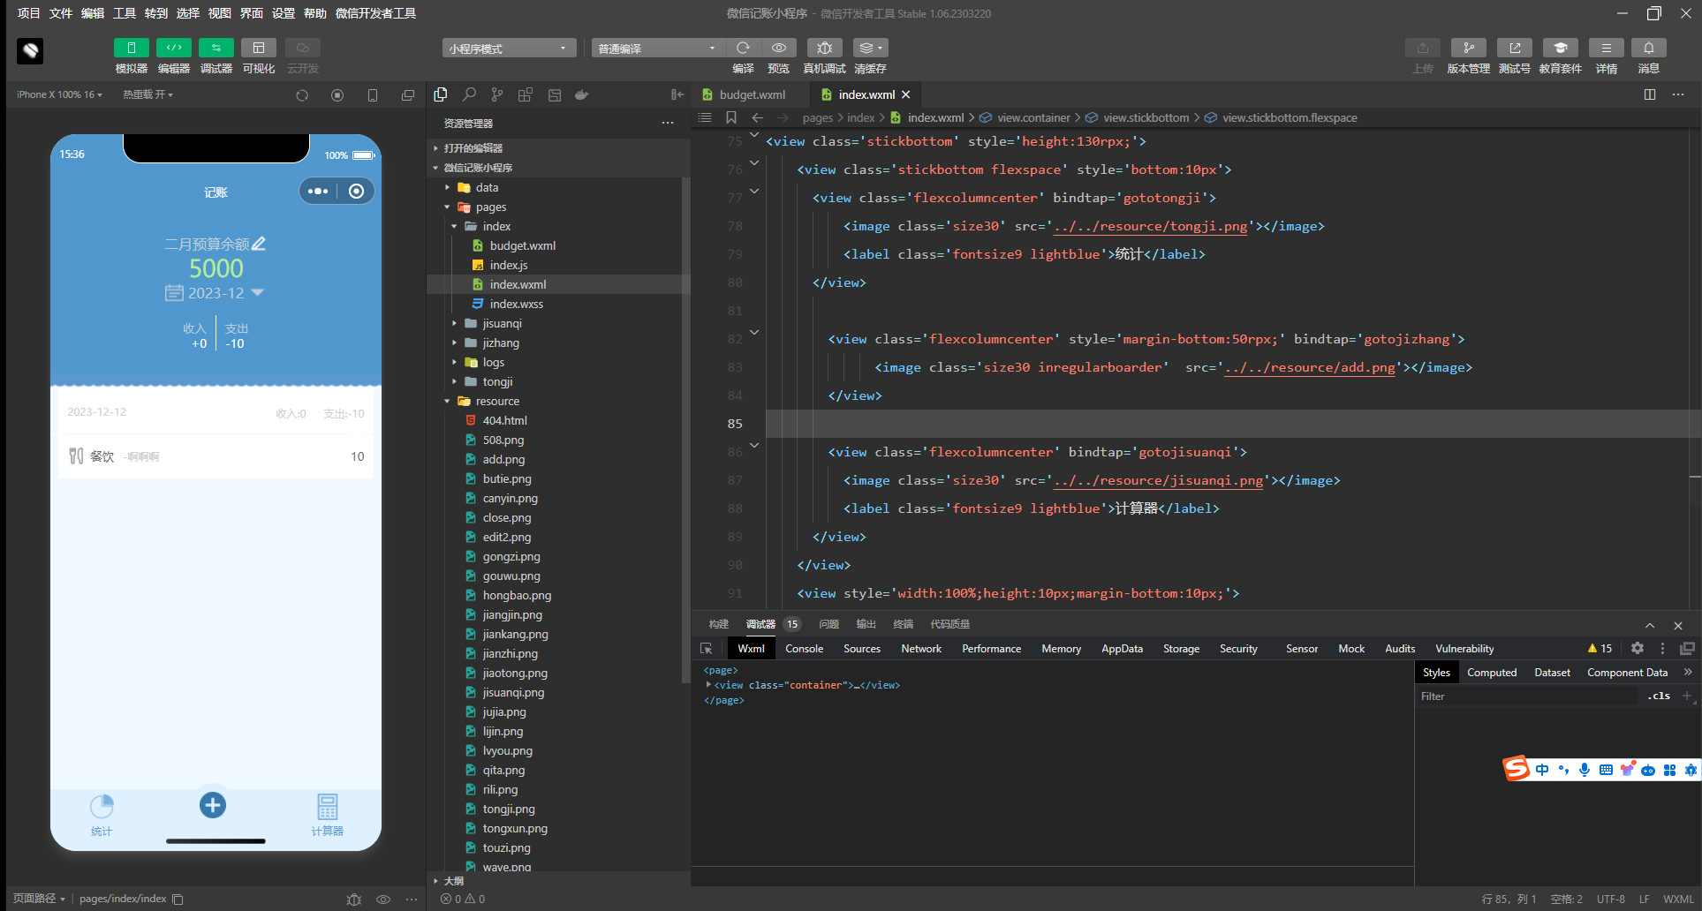Viewport: 1702px width, 911px height.
Task: Click the split editor icon
Action: click(1650, 94)
